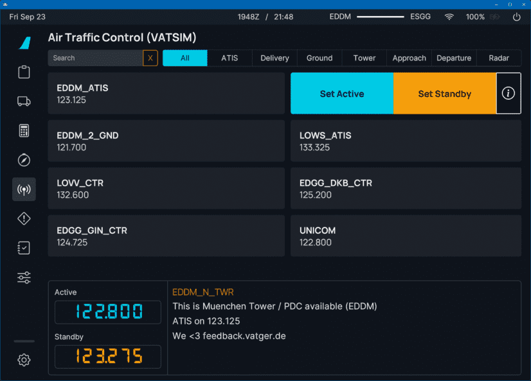The image size is (531, 381).
Task: Open the sliders presets page icon
Action: (x=24, y=278)
